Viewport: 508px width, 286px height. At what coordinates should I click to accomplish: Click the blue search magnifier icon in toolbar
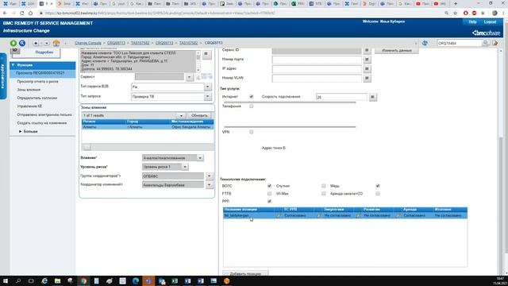pyautogui.click(x=22, y=43)
